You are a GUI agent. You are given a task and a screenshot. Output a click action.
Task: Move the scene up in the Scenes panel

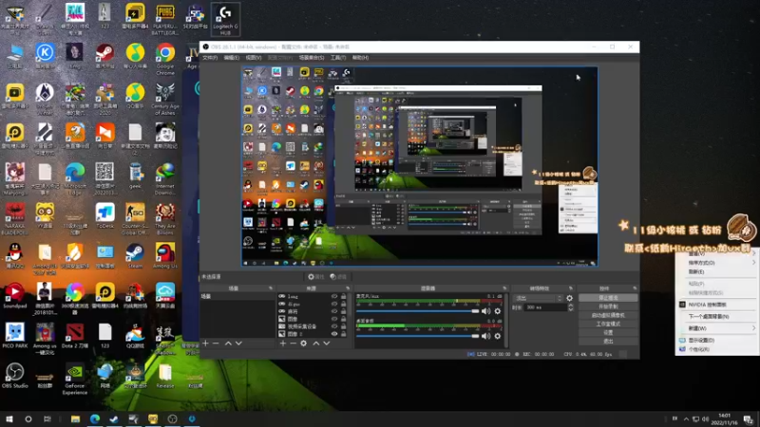pos(228,343)
